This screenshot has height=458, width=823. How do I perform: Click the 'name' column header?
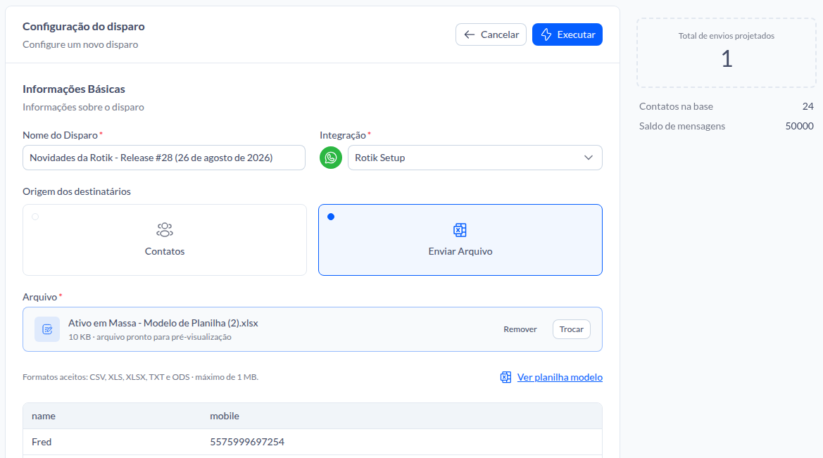click(x=44, y=416)
